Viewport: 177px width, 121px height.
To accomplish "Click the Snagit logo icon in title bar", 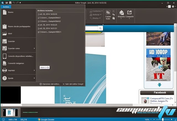I will click(x=2, y=2).
